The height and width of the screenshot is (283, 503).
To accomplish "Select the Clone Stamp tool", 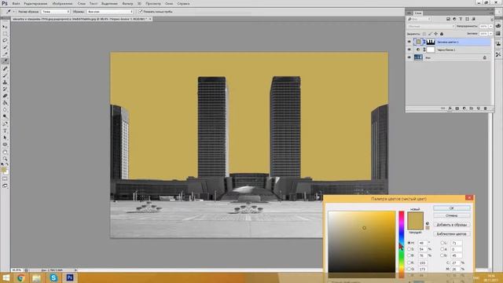I will tap(5, 82).
